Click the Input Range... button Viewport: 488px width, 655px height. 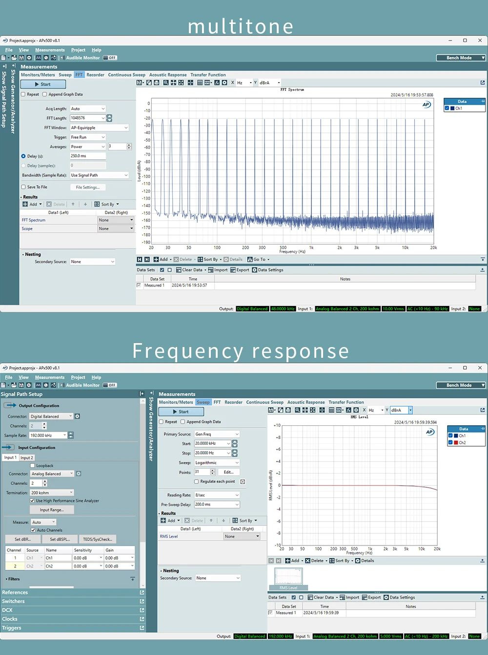[52, 510]
